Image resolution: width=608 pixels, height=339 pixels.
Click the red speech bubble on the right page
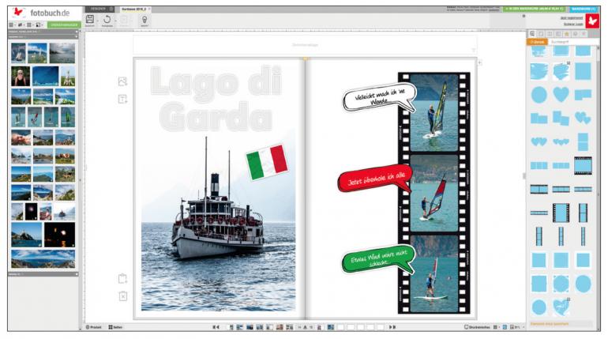coord(374,180)
